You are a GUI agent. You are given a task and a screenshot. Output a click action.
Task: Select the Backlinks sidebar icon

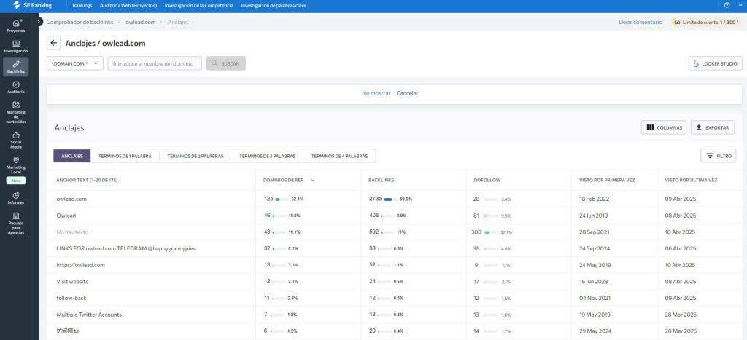(x=16, y=66)
